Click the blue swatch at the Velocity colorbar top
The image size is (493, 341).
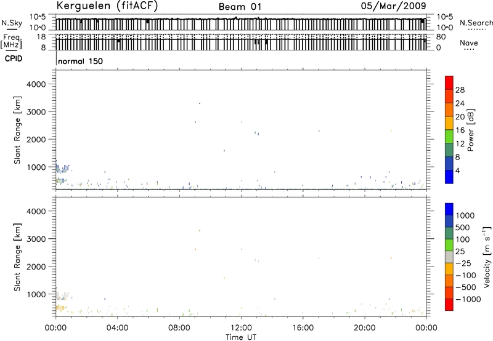(x=449, y=209)
